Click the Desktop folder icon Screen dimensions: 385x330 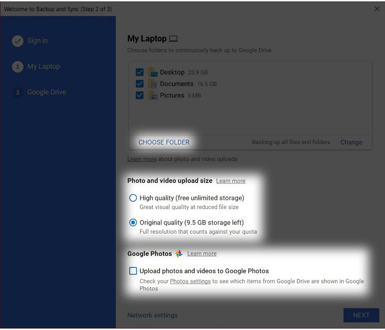click(x=153, y=72)
